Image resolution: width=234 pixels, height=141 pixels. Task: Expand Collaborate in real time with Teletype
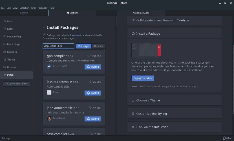175,21
